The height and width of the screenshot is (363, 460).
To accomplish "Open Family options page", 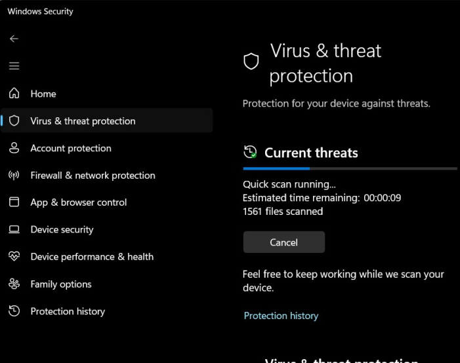I will 61,284.
